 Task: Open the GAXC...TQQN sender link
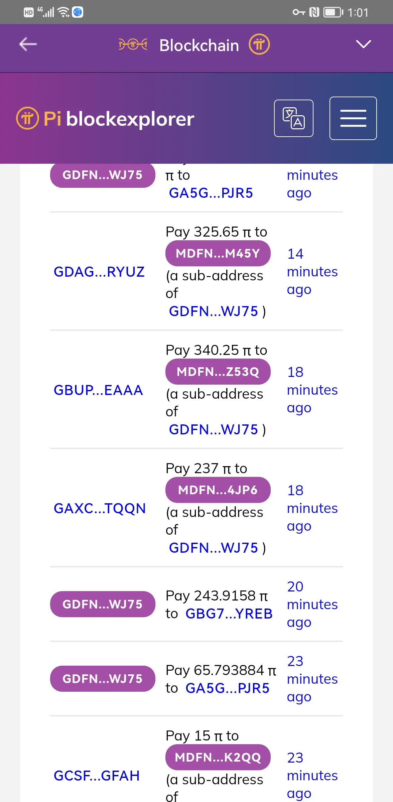coord(100,508)
